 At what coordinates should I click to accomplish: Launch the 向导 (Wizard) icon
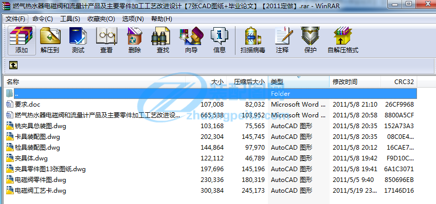pos(191,40)
